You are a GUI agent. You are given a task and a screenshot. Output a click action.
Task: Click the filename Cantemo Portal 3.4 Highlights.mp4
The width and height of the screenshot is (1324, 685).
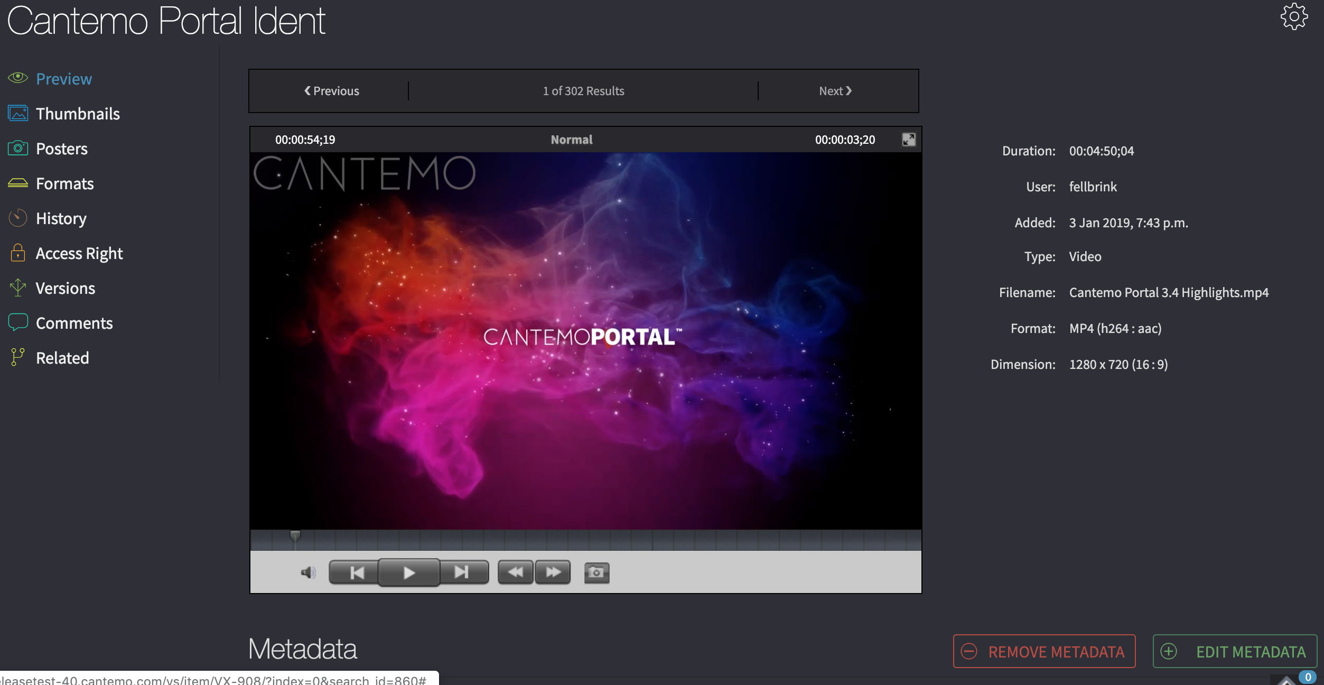pos(1169,292)
